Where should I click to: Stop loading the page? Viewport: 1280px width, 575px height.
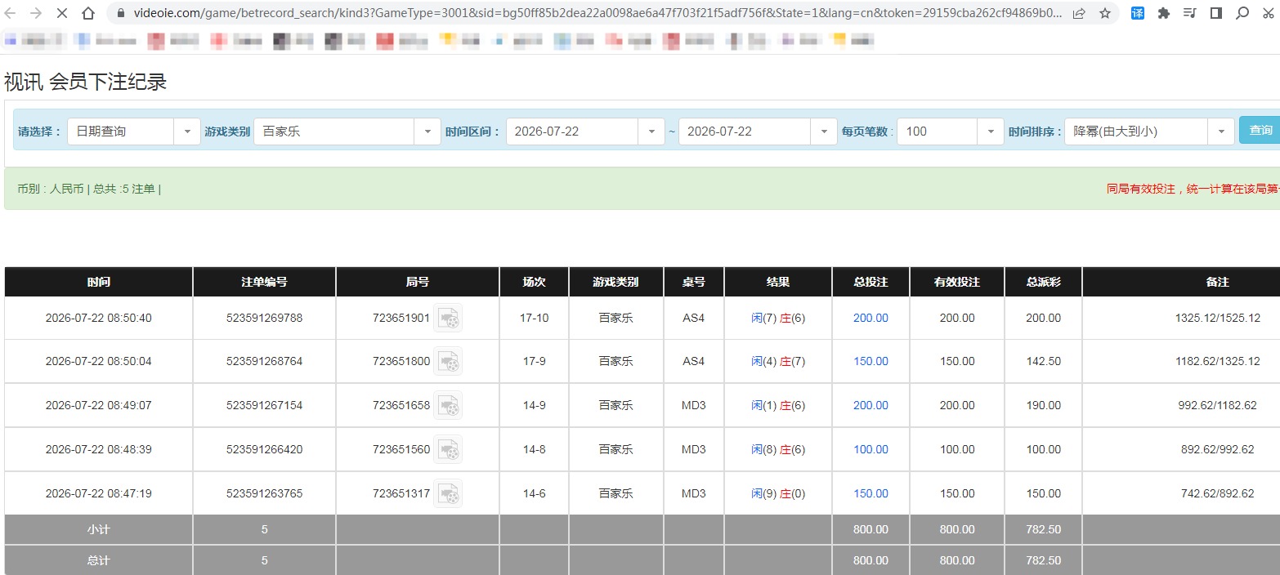64,13
